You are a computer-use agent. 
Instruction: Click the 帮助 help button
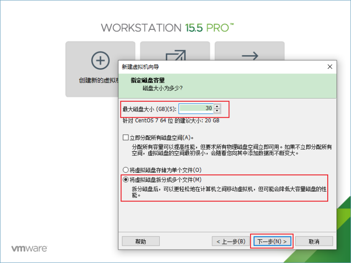[141, 241]
